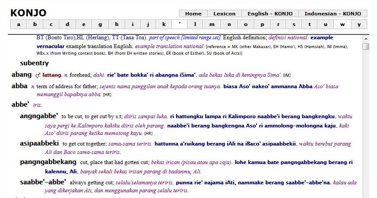Image resolution: width=377 pixels, height=198 pixels.
Task: Jump to letter y entries
Action: tap(359, 25)
